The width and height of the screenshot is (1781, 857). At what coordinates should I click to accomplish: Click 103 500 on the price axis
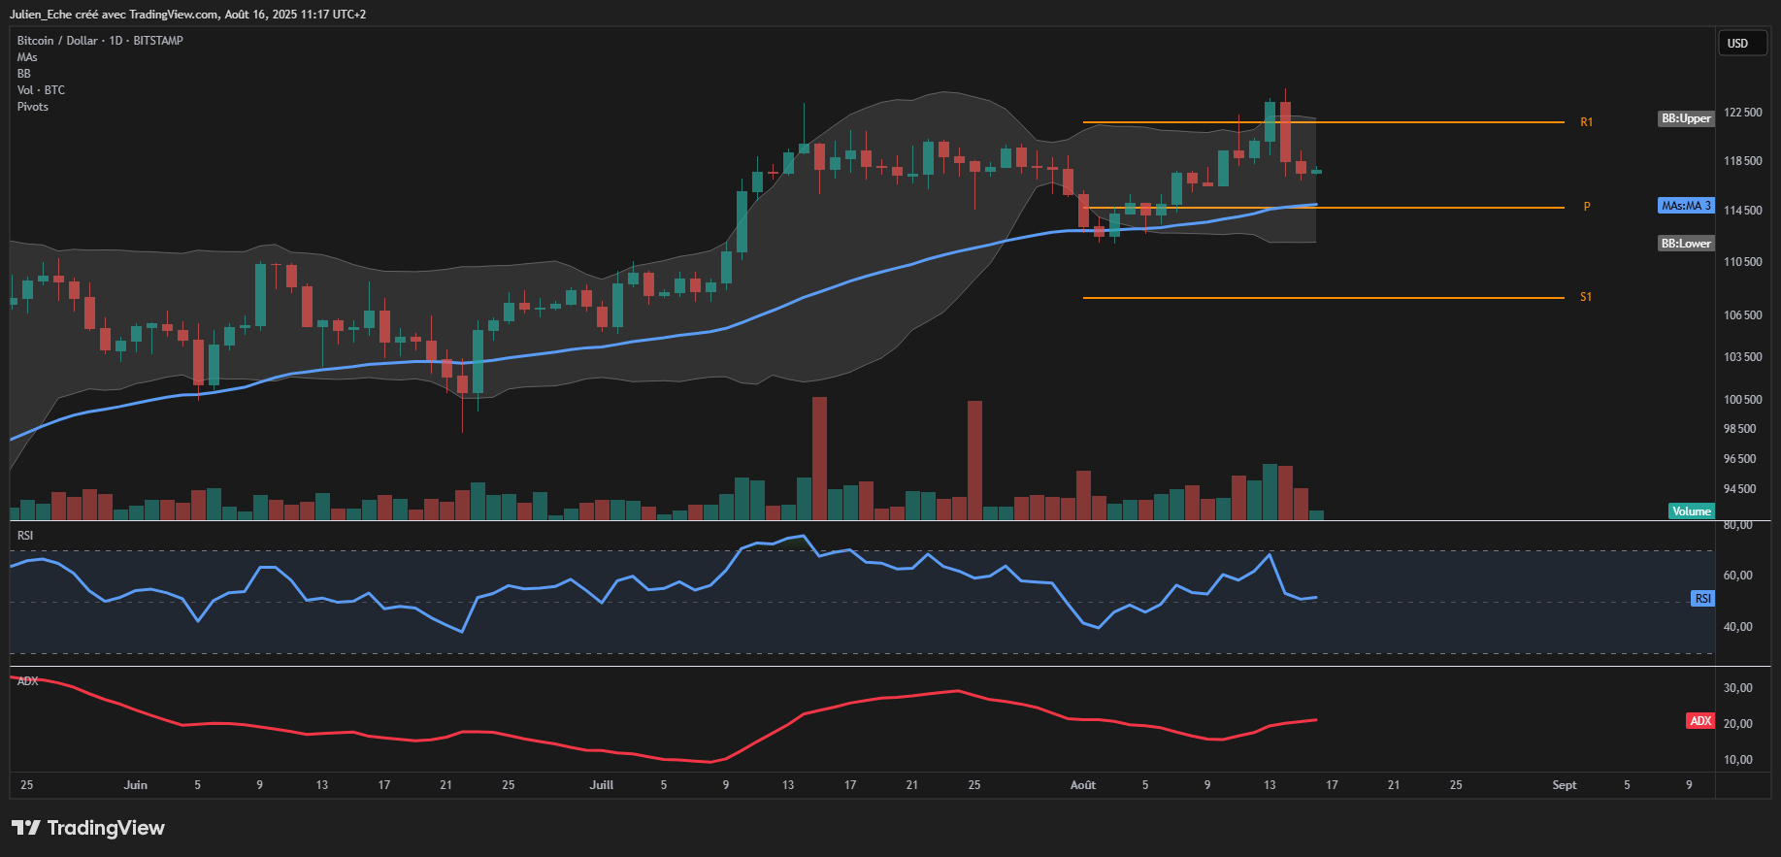pos(1743,357)
